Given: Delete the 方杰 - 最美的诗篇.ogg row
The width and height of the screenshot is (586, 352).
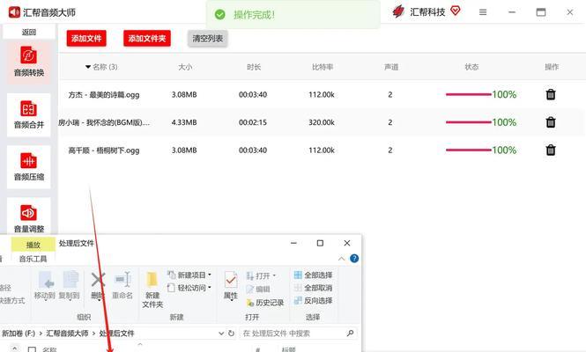Looking at the screenshot, I should tap(551, 94).
